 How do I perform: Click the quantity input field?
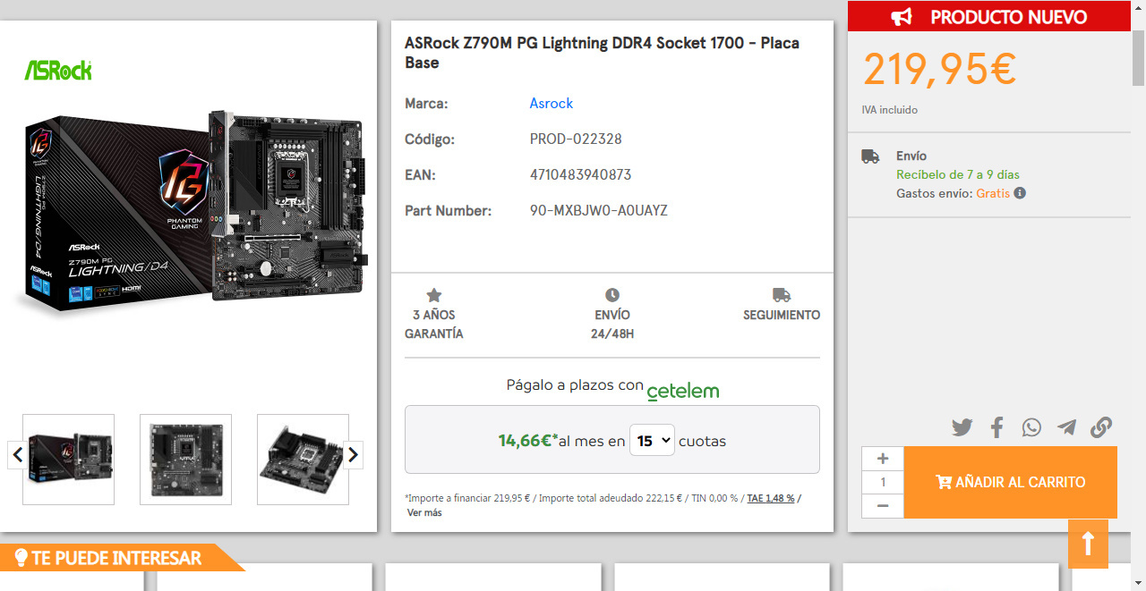pyautogui.click(x=883, y=483)
